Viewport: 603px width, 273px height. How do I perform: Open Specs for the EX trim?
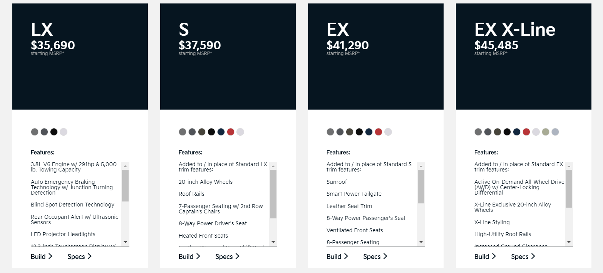point(375,256)
